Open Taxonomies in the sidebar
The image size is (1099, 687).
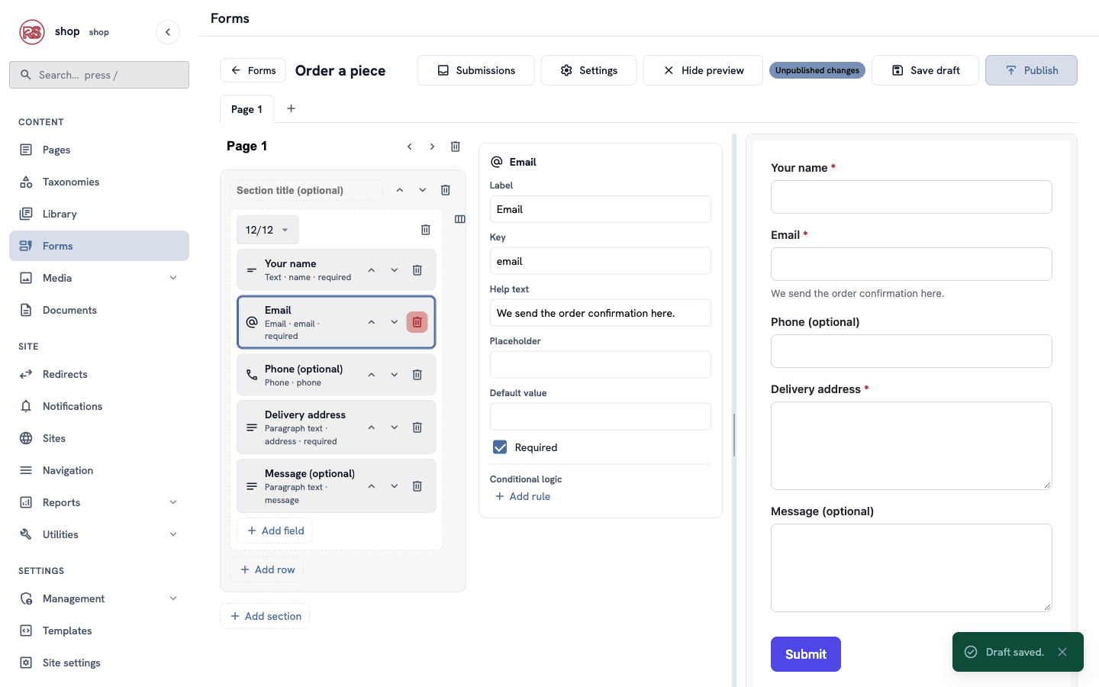pos(99,182)
